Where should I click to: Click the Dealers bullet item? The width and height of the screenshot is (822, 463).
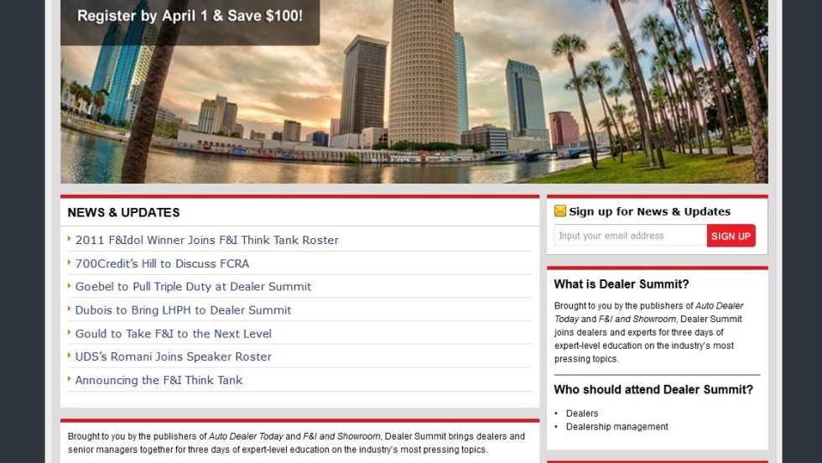coord(582,414)
